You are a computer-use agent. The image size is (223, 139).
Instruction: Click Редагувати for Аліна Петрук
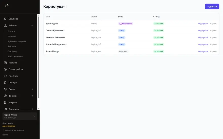click(203, 52)
